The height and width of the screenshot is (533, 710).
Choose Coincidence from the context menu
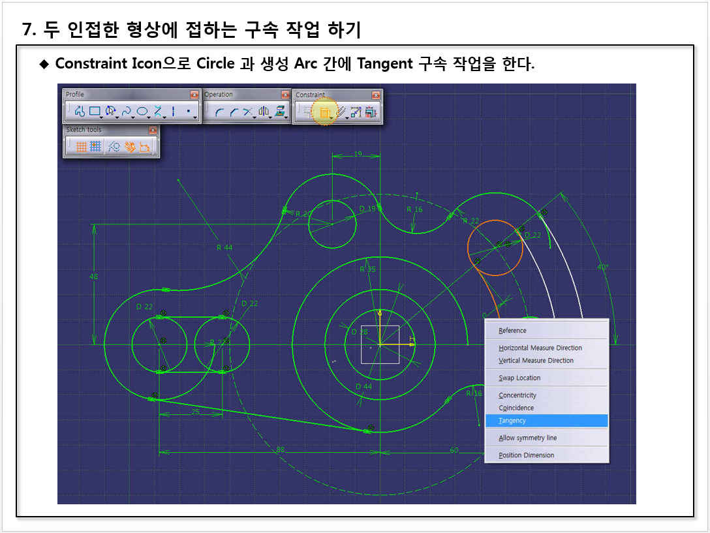point(516,408)
